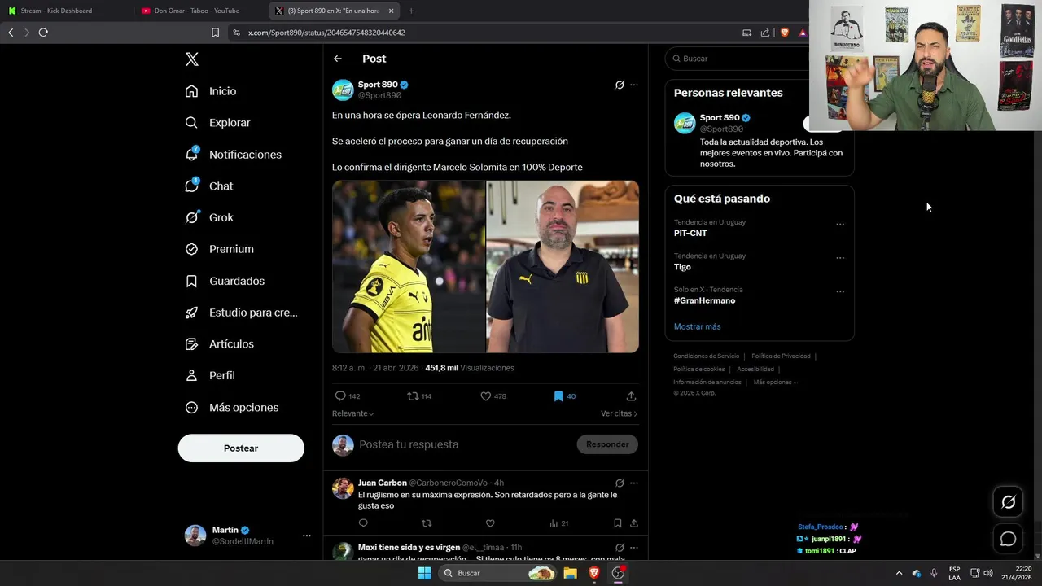Click the Postear button
This screenshot has height=586, width=1042.
point(241,448)
